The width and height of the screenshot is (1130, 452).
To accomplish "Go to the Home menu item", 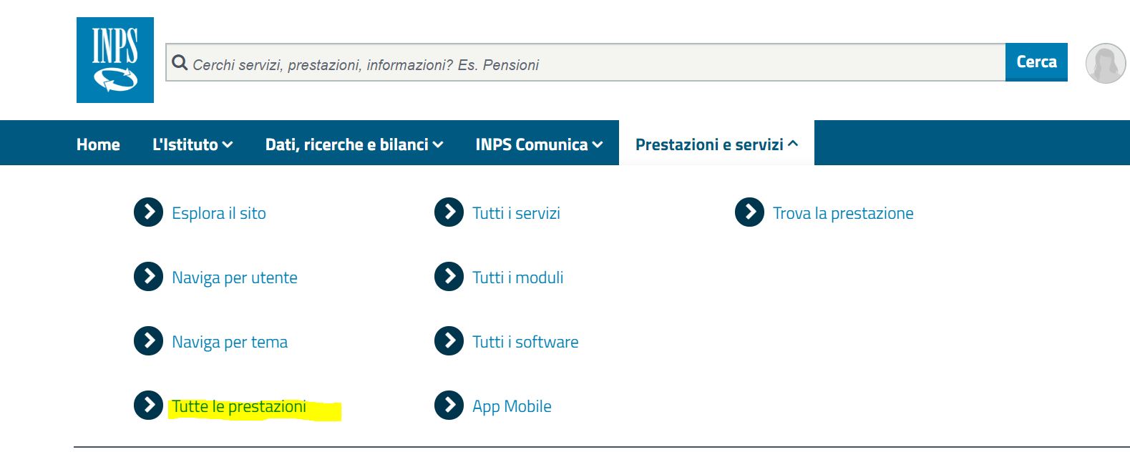I will click(x=98, y=144).
